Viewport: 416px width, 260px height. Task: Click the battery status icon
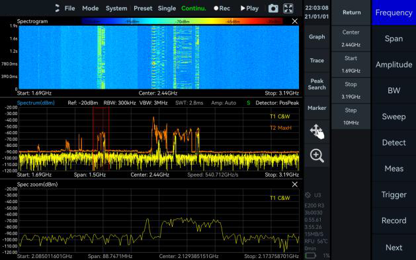(x=310, y=256)
